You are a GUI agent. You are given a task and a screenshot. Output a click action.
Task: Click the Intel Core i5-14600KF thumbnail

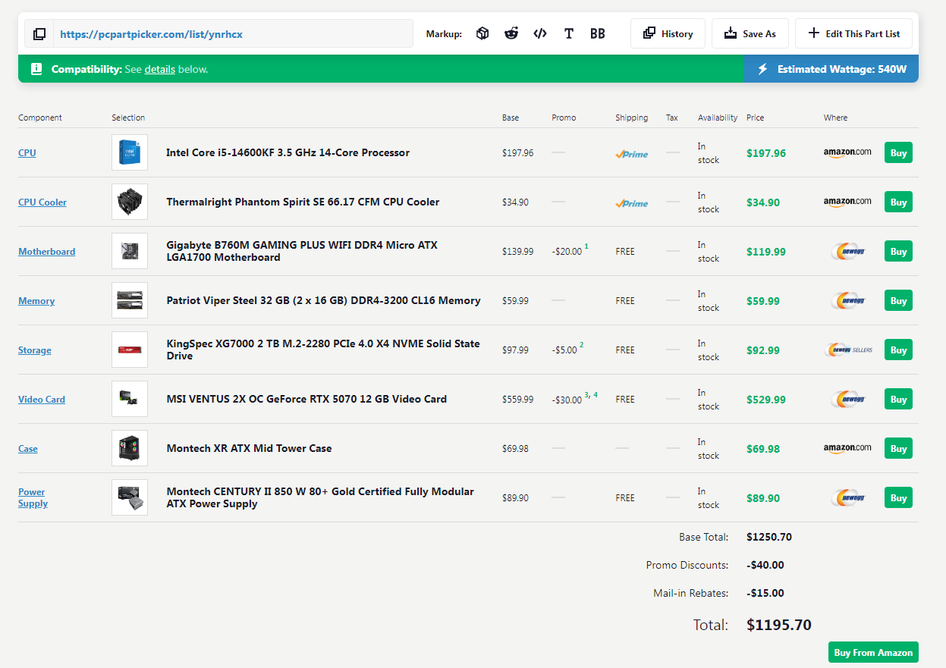130,152
